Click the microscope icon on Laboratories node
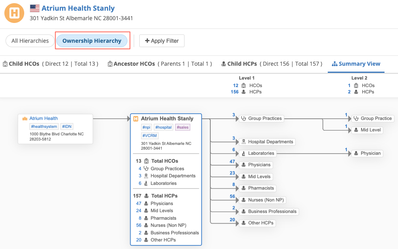 [243, 153]
